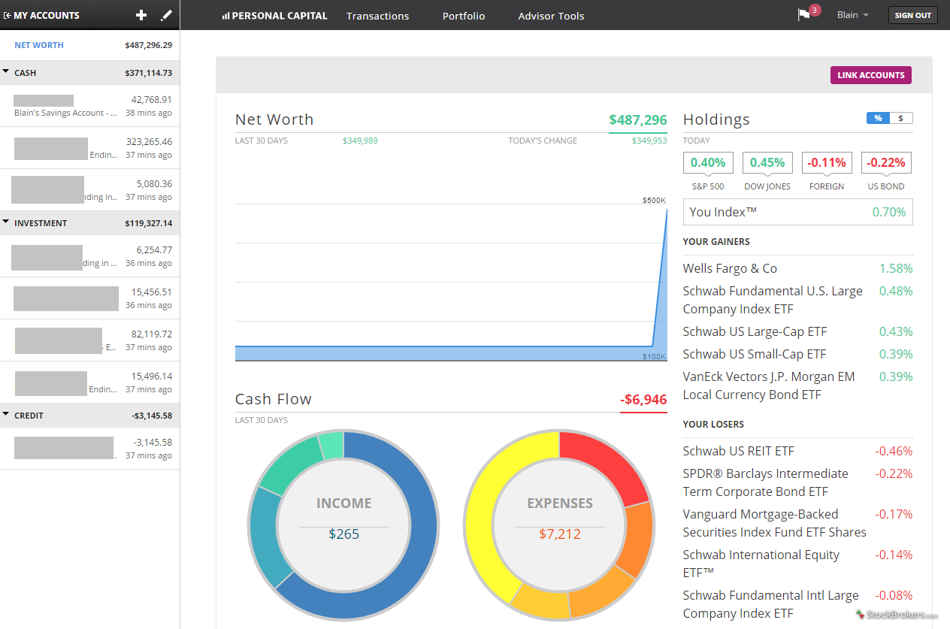The image size is (950, 629).
Task: Click Schwab US Large-Cap ETF gainer
Action: tap(755, 331)
